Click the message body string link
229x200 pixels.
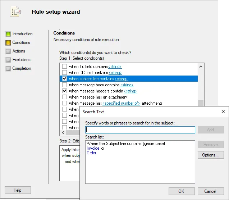[x=127, y=85]
